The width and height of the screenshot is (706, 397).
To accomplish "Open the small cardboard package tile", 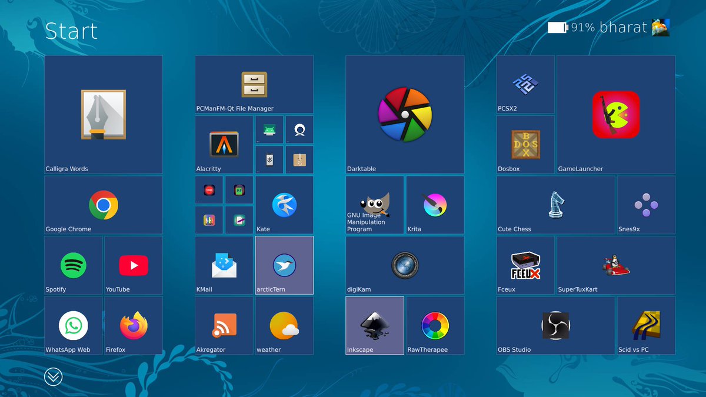I will [x=299, y=159].
